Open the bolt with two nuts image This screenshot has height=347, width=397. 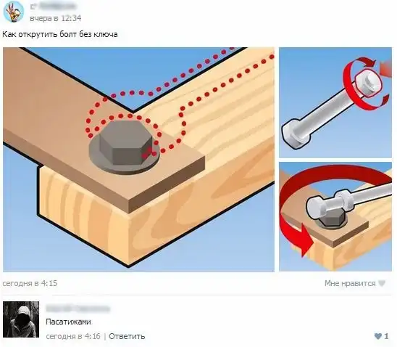(335, 102)
